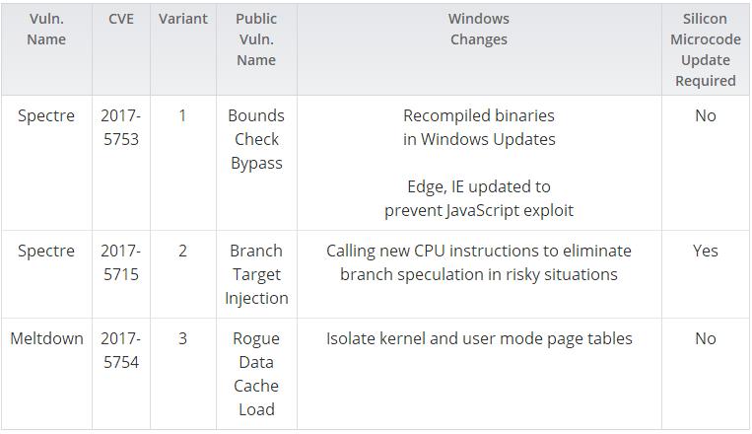Click the "Calling new CPU instructions" cell
The image size is (752, 434).
[x=478, y=262]
